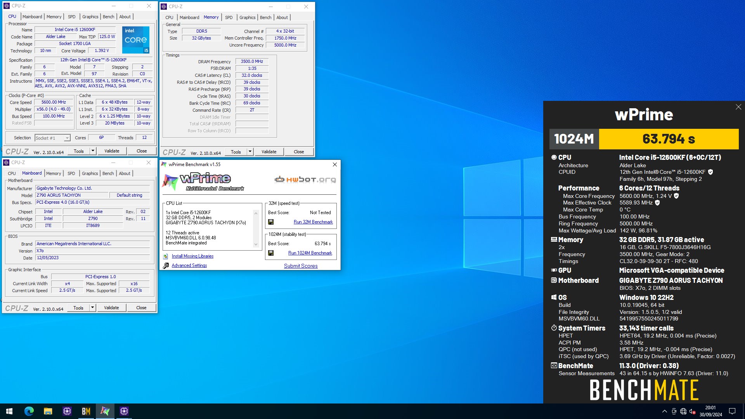Viewport: 745px width, 419px height.
Task: Click the Advanced Settings wrench icon
Action: 166,265
